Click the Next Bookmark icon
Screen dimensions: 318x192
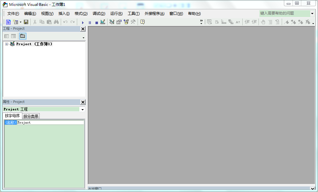294,22
